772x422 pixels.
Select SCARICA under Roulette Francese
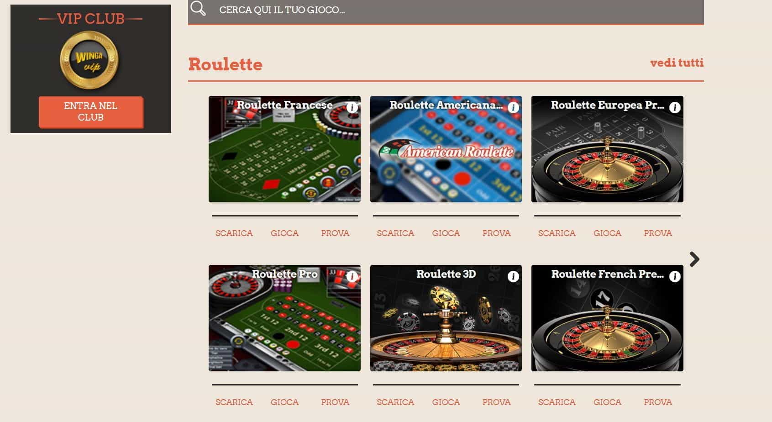click(234, 233)
